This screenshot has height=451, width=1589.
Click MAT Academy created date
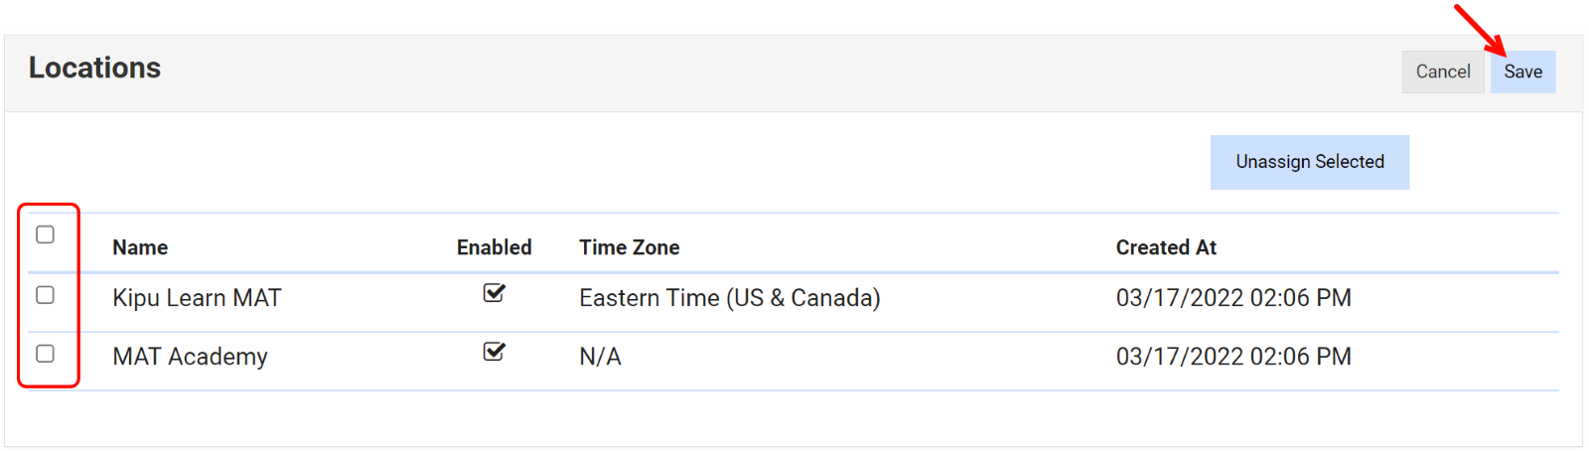tap(1233, 357)
